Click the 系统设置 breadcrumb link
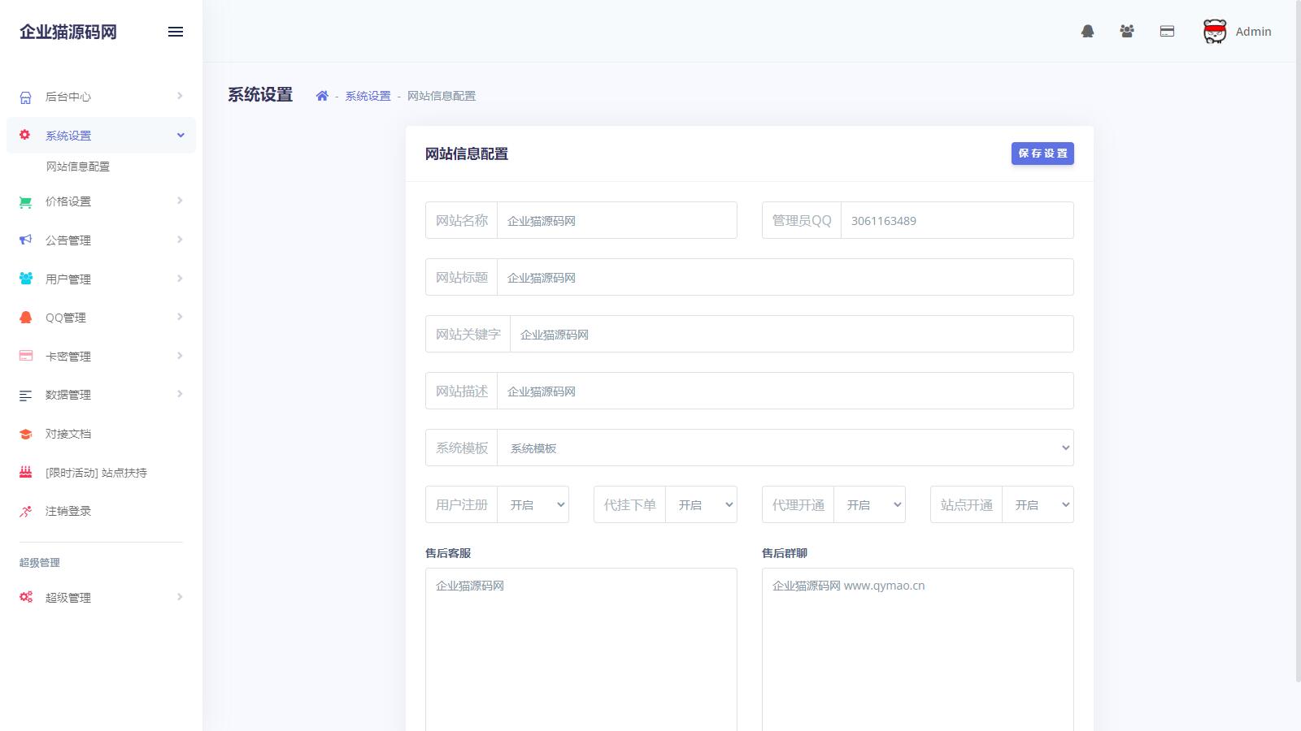The image size is (1301, 731). [x=368, y=96]
